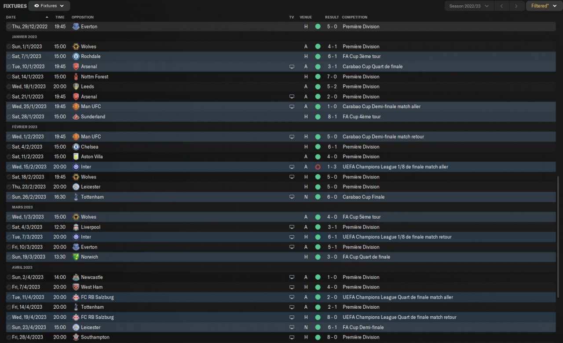The image size is (563, 343).
Task: Click the Nottm Forest club badge
Action: 76,77
